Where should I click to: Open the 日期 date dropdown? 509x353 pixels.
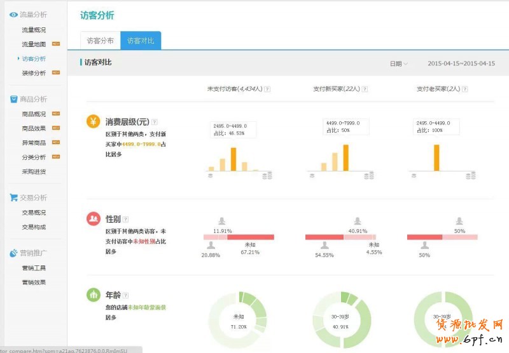(399, 63)
